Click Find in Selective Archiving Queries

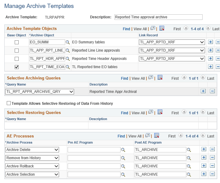coord(125,79)
